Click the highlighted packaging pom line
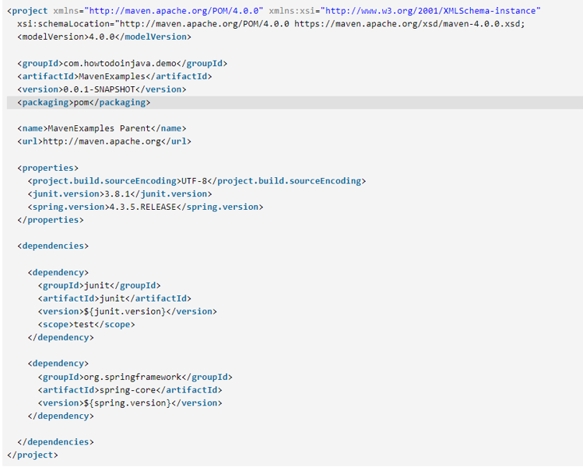The height and width of the screenshot is (467, 583). 295,103
